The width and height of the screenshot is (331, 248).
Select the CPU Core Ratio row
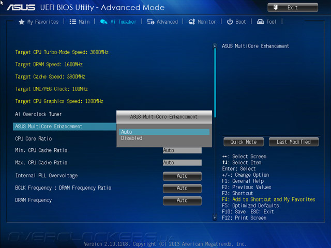34,139
